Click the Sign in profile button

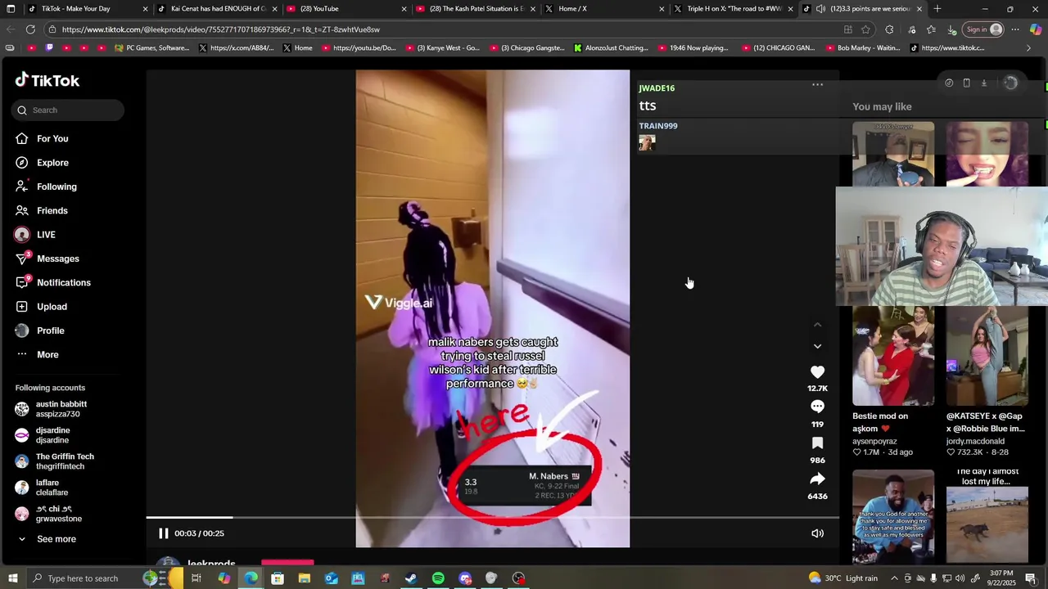pos(983,29)
